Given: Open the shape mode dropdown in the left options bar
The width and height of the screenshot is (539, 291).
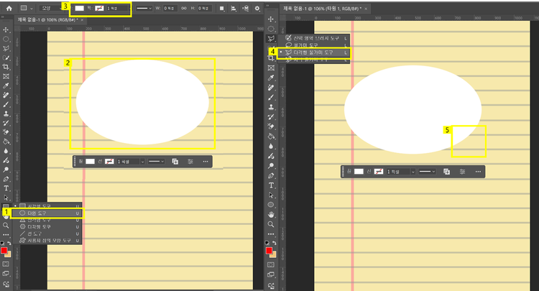Looking at the screenshot, I should pos(52,8).
